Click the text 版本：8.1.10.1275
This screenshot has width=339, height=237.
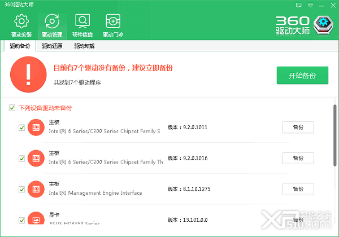tap(189, 189)
